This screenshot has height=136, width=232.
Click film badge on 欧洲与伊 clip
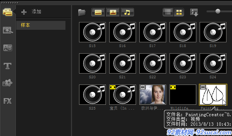click(143, 87)
